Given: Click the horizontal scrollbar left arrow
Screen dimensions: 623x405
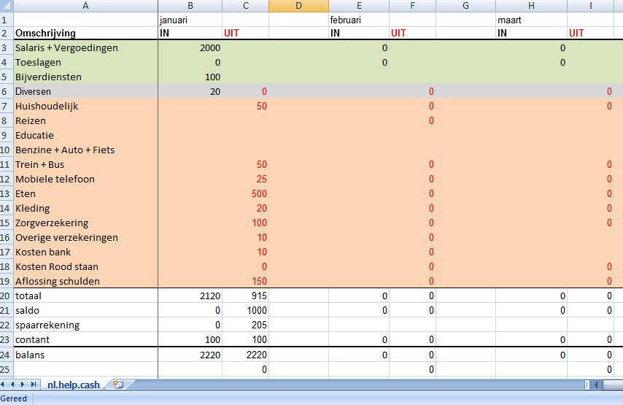Looking at the screenshot, I should click(596, 385).
